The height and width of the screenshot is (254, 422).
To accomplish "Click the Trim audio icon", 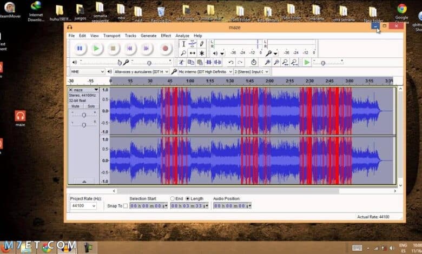I will click(x=209, y=62).
